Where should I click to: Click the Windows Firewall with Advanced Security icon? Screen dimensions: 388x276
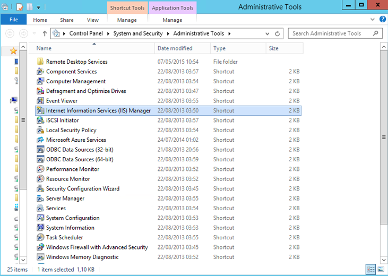(40, 247)
